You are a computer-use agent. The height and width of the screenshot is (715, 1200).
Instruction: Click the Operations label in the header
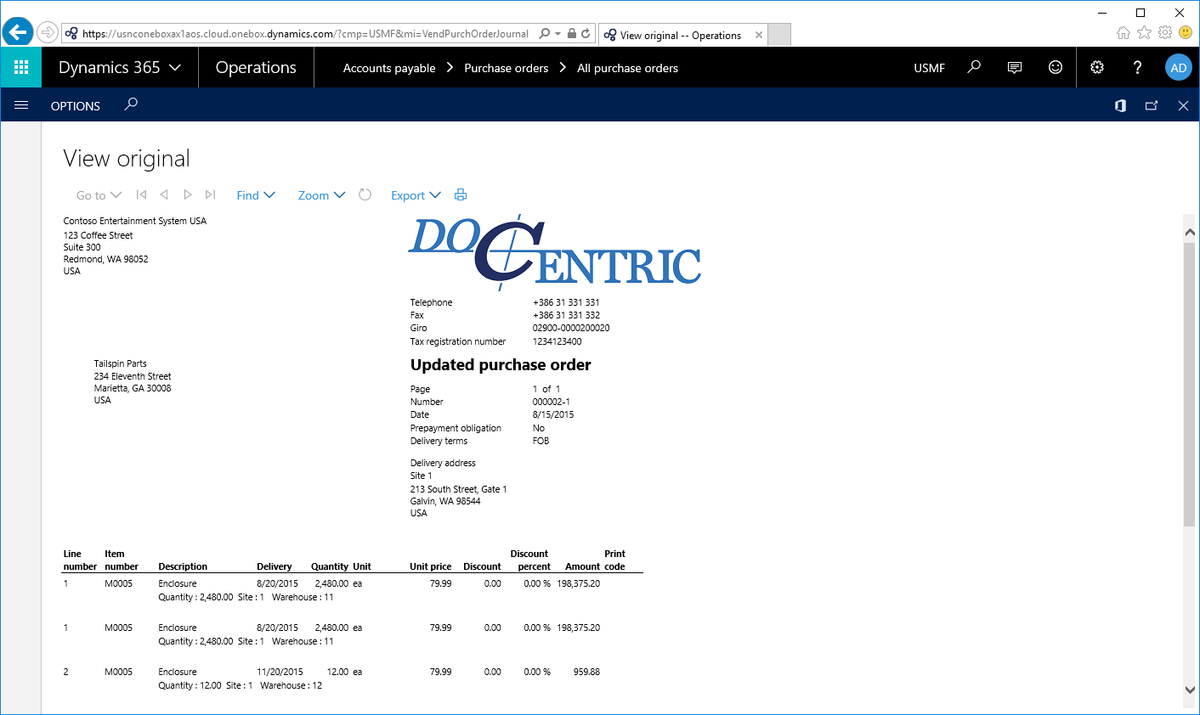click(256, 67)
